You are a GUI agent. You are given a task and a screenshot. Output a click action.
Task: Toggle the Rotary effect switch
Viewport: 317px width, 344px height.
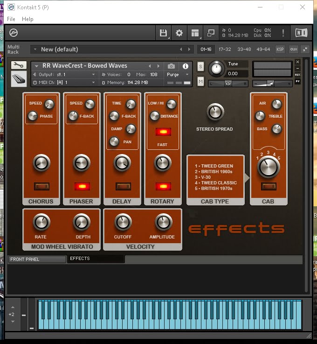tap(163, 187)
